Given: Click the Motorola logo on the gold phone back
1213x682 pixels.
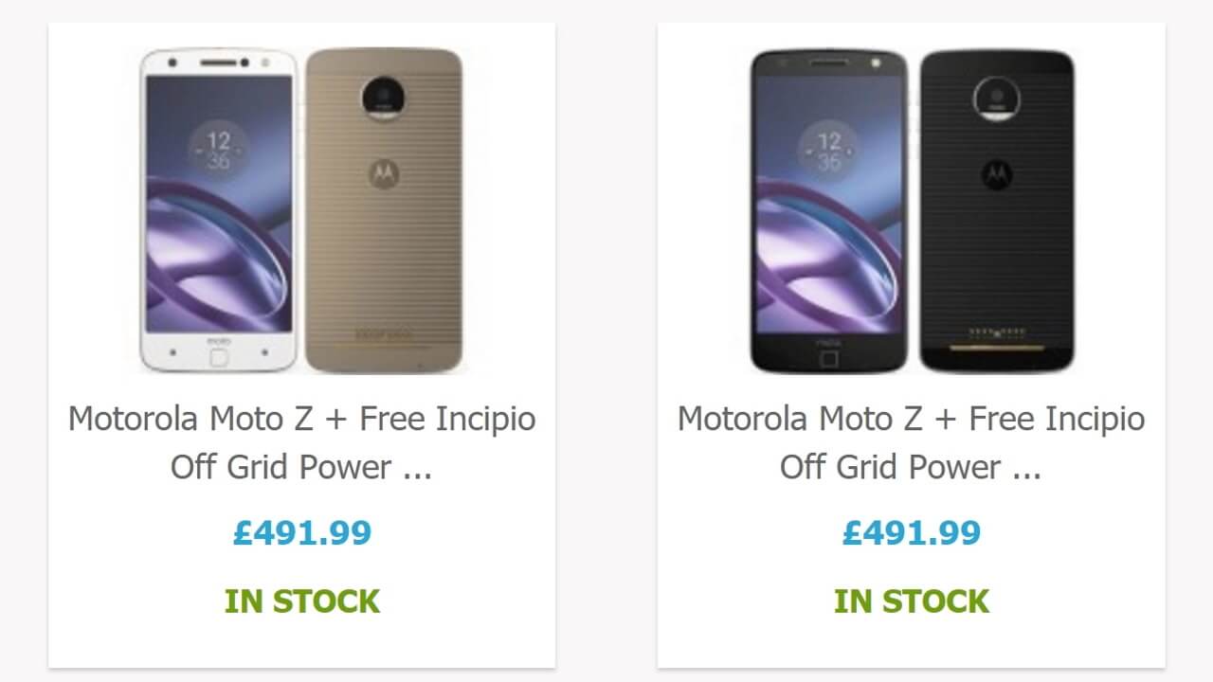Looking at the screenshot, I should tap(384, 174).
